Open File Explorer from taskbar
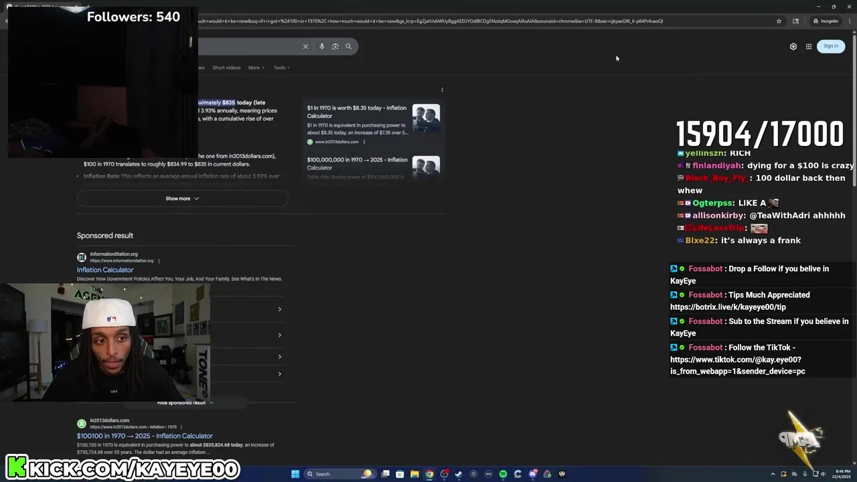Screen dimensions: 857x482 click(414, 474)
